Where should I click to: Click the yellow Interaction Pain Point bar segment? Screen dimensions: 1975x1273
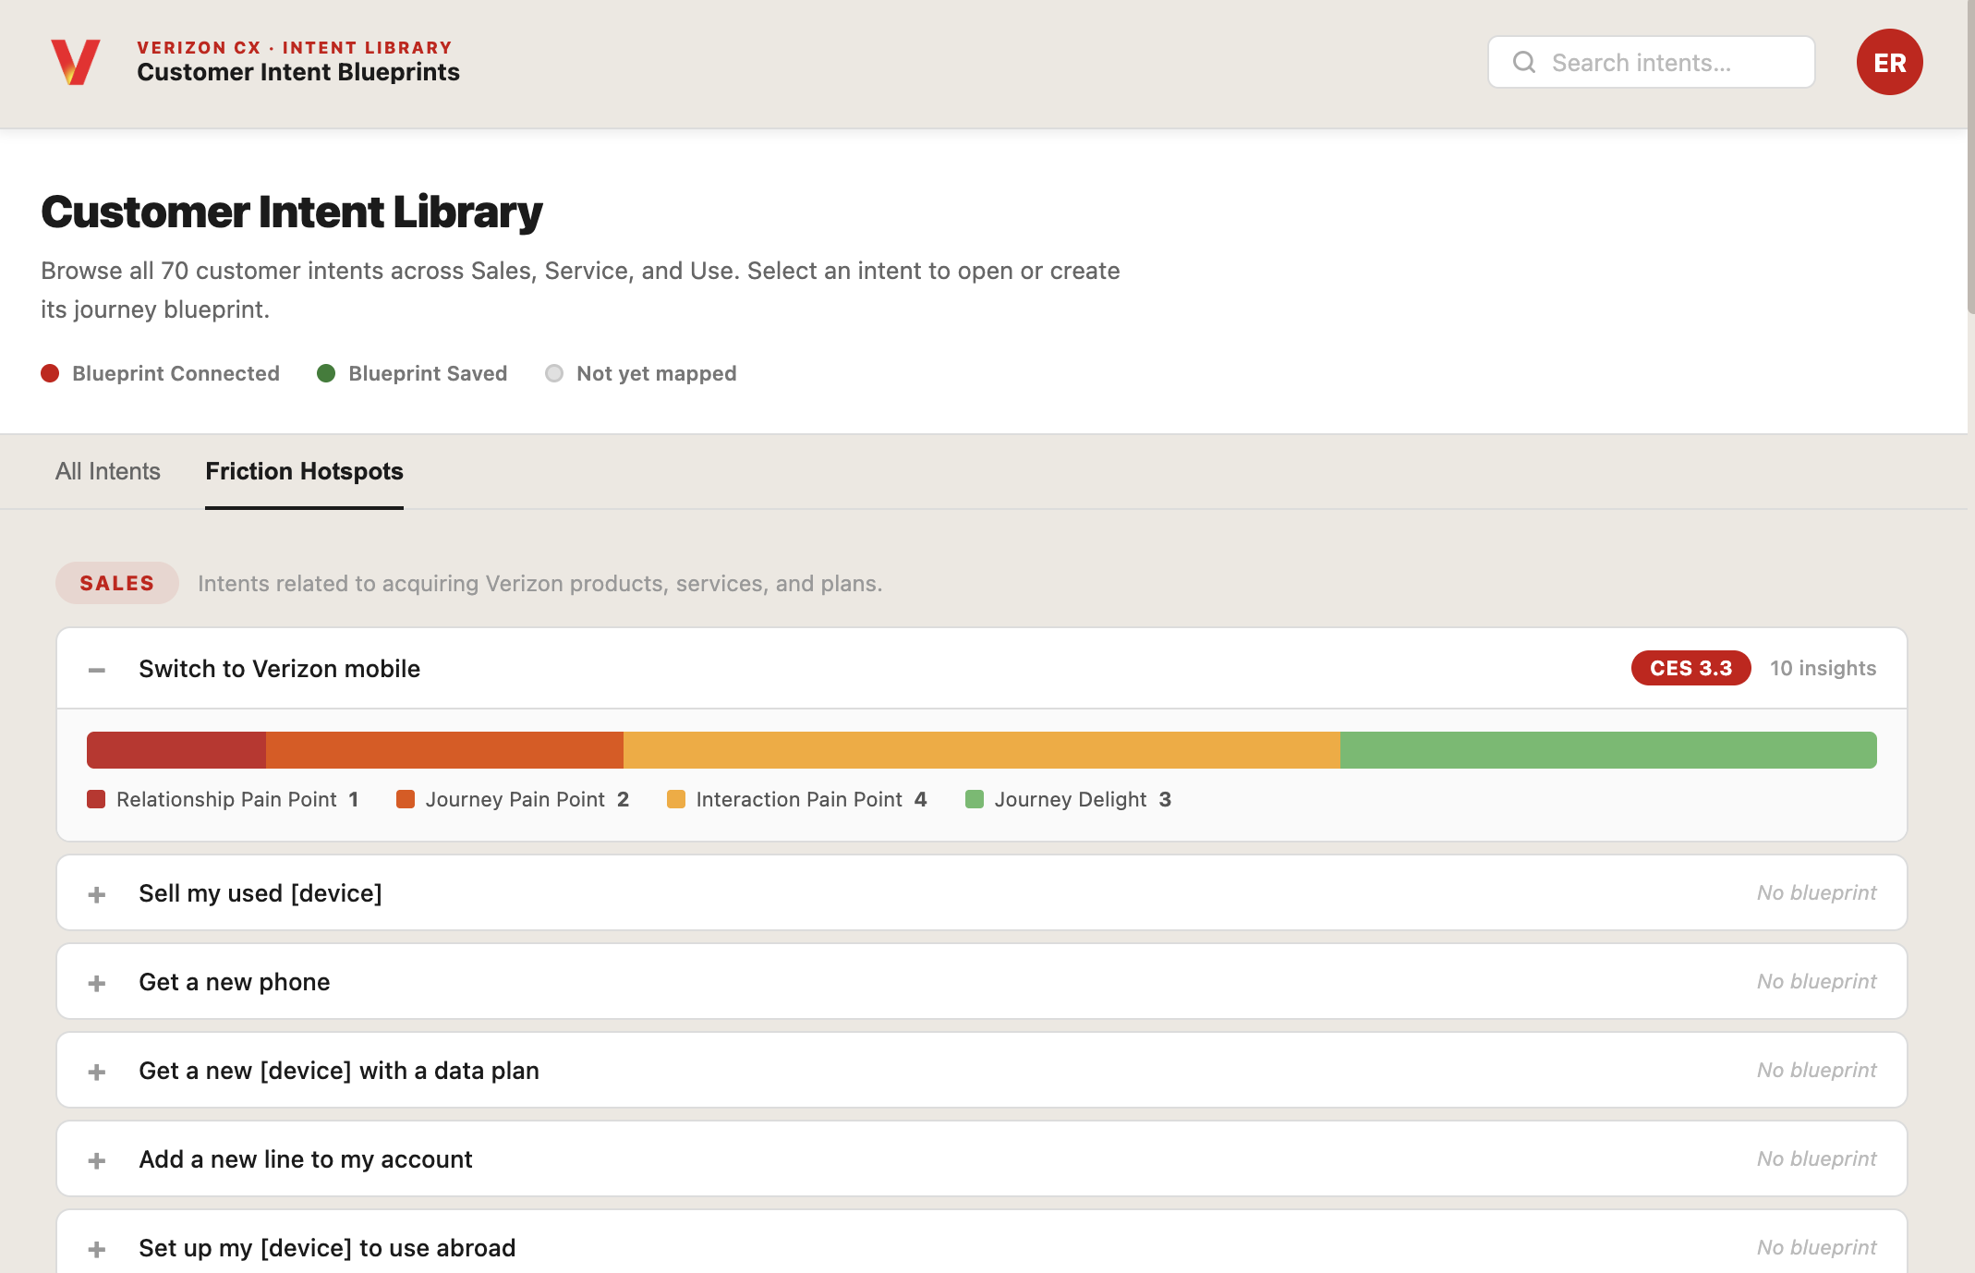tap(982, 750)
